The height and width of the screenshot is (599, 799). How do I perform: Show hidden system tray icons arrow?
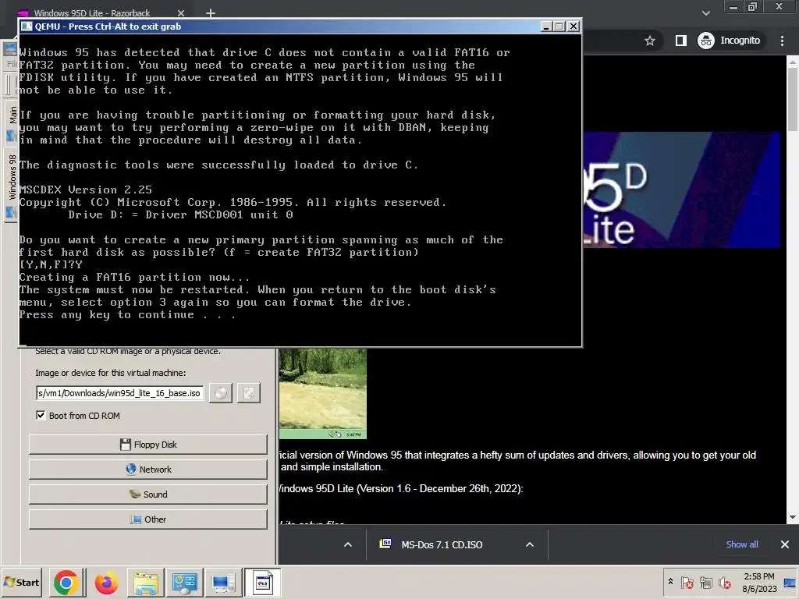coord(670,582)
